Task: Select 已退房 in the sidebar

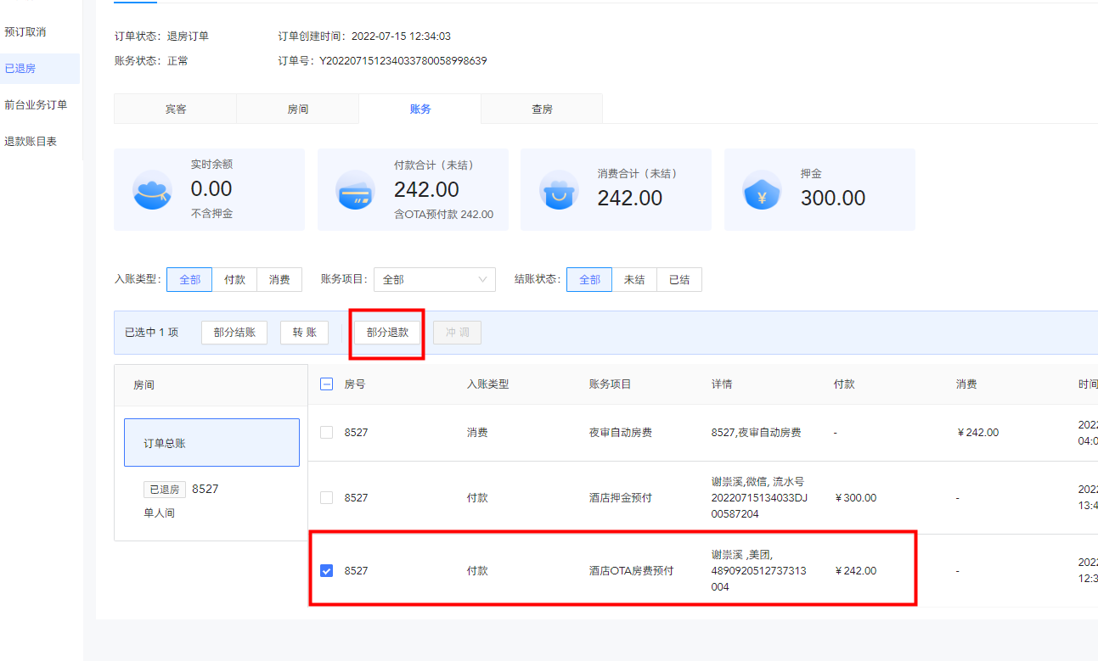Action: coord(40,69)
